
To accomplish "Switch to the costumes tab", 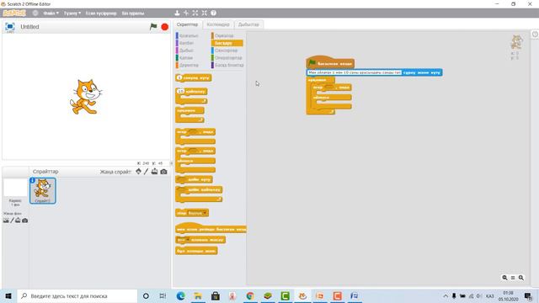I will tap(218, 24).
